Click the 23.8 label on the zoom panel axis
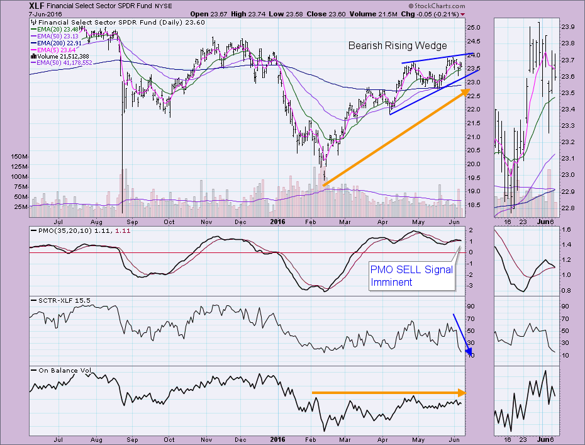 [x=567, y=43]
